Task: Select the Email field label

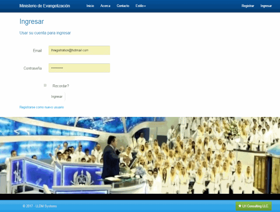Action: (x=37, y=51)
